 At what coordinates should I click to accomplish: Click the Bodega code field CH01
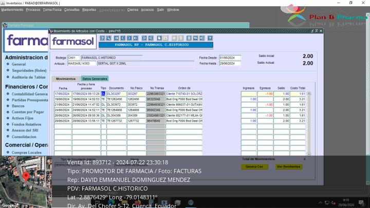coord(73,58)
